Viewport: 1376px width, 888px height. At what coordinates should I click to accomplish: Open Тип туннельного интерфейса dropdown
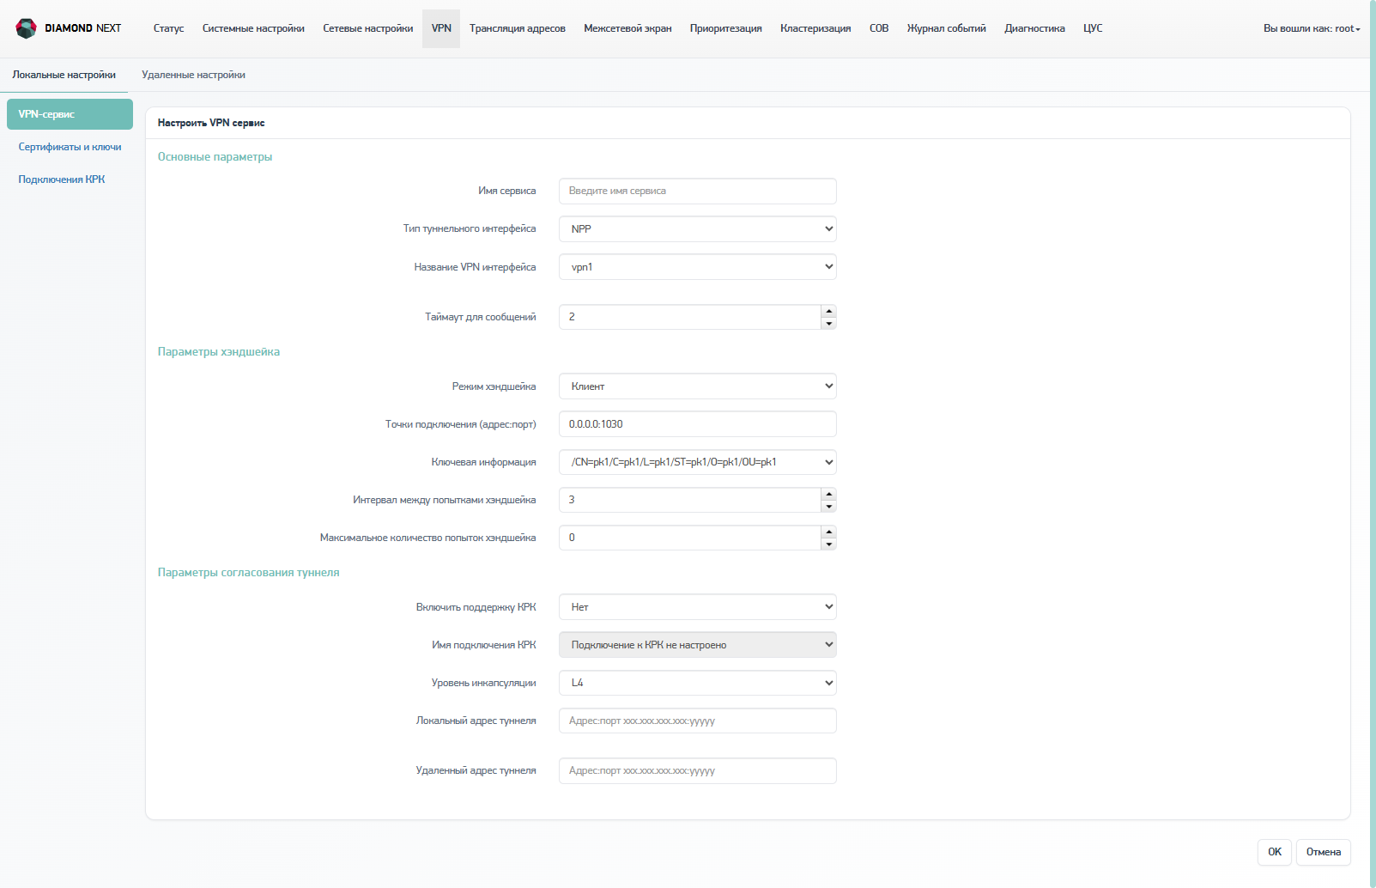pos(697,228)
